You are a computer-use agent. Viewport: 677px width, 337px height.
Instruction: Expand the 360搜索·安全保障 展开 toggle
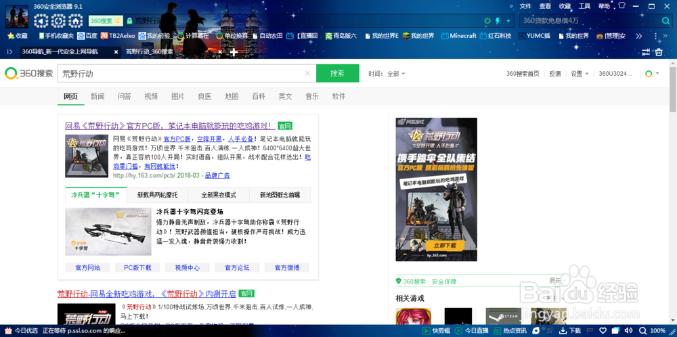[x=559, y=280]
